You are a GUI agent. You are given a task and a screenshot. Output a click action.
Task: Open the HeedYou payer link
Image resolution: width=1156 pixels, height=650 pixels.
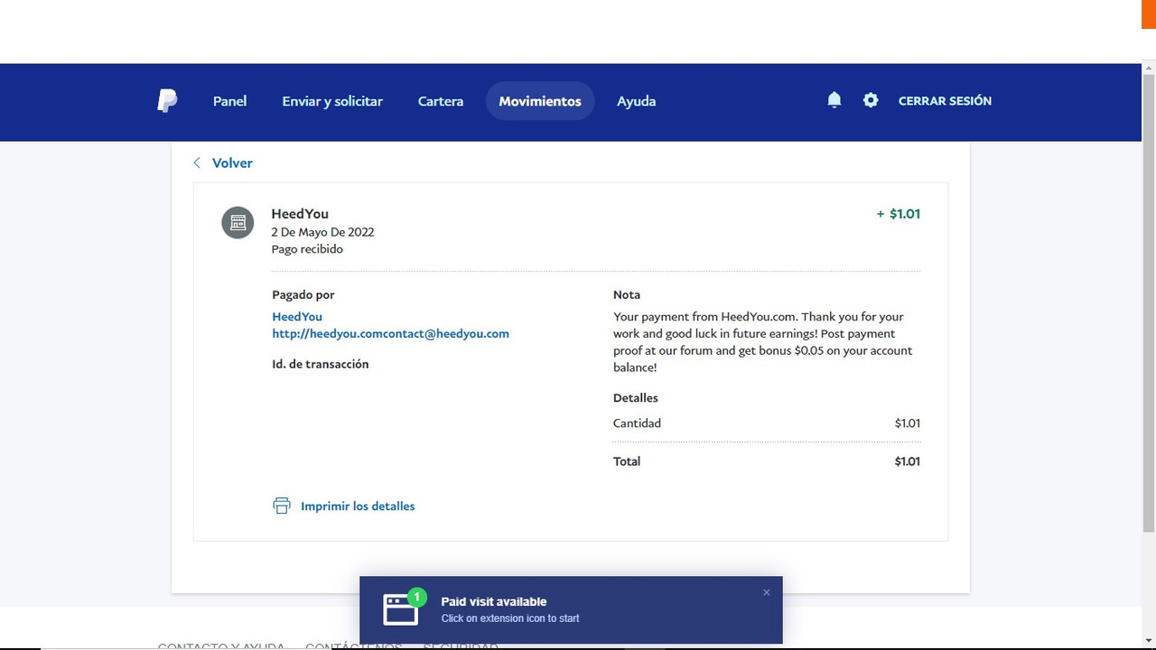click(297, 317)
